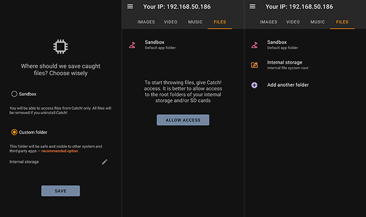
Task: Click 'Your IP: 192.168.50.186' in middle screen
Action: 177,6
